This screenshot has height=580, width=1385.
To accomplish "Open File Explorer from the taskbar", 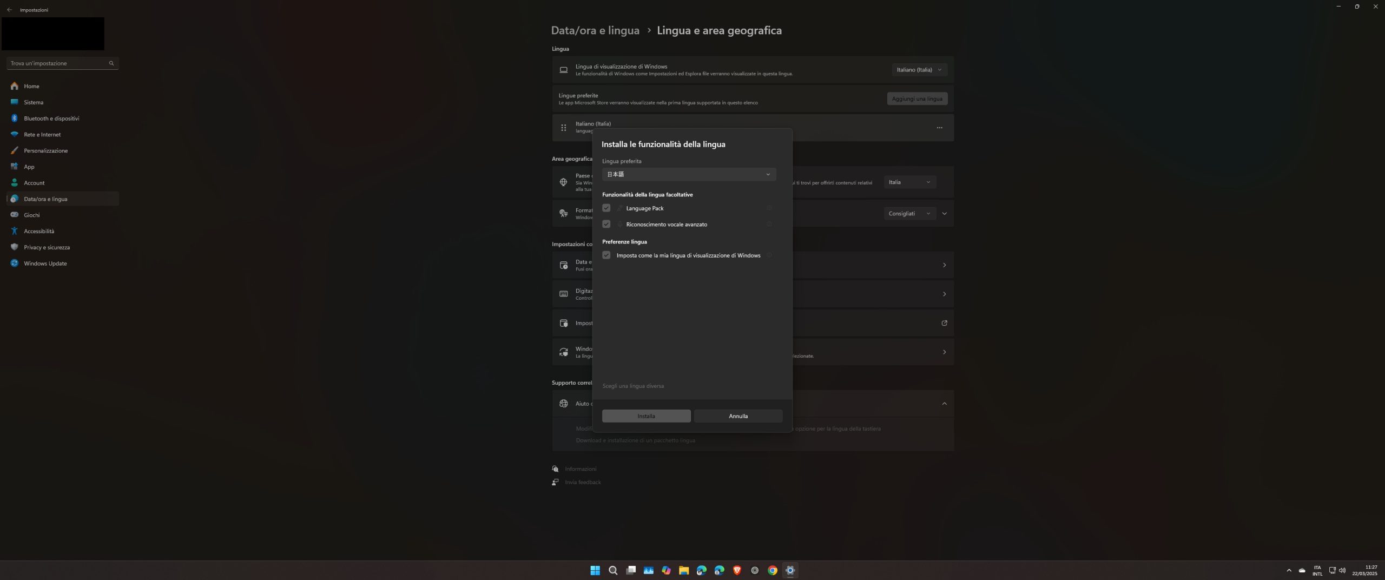I will point(684,570).
